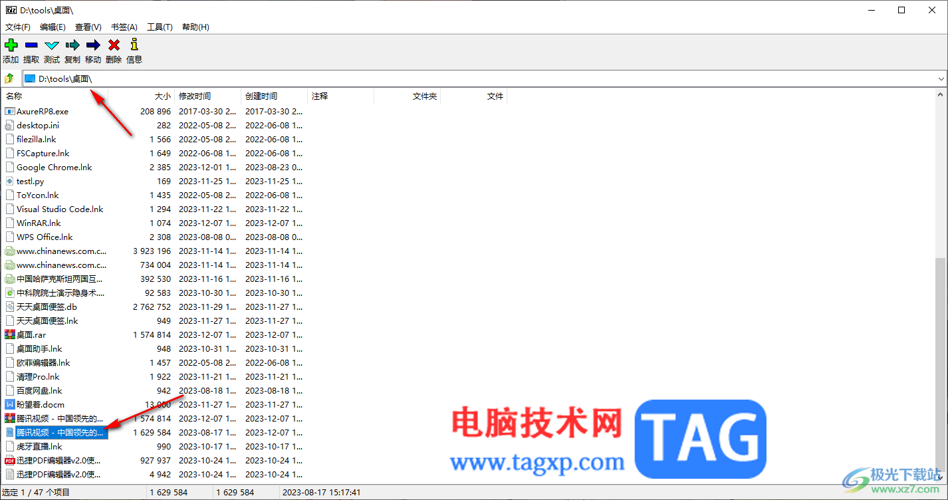Click the red Delete (删除) toolbar icon

click(114, 45)
